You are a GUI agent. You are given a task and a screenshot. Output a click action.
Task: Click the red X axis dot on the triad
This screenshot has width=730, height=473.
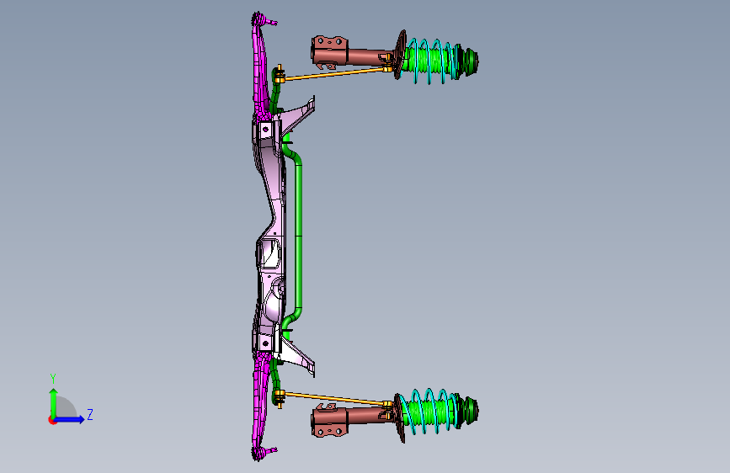point(51,420)
